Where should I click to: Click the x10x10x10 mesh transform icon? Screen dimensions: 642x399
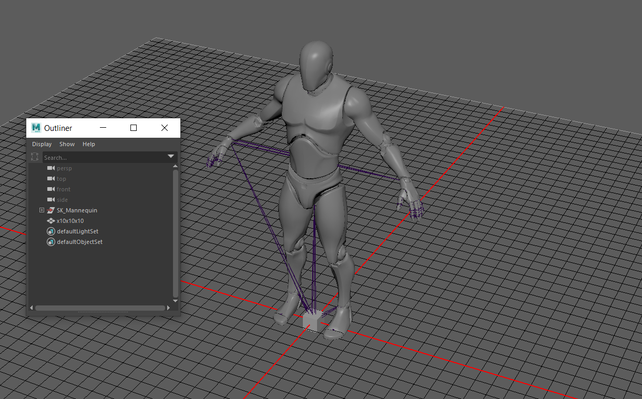tap(51, 221)
